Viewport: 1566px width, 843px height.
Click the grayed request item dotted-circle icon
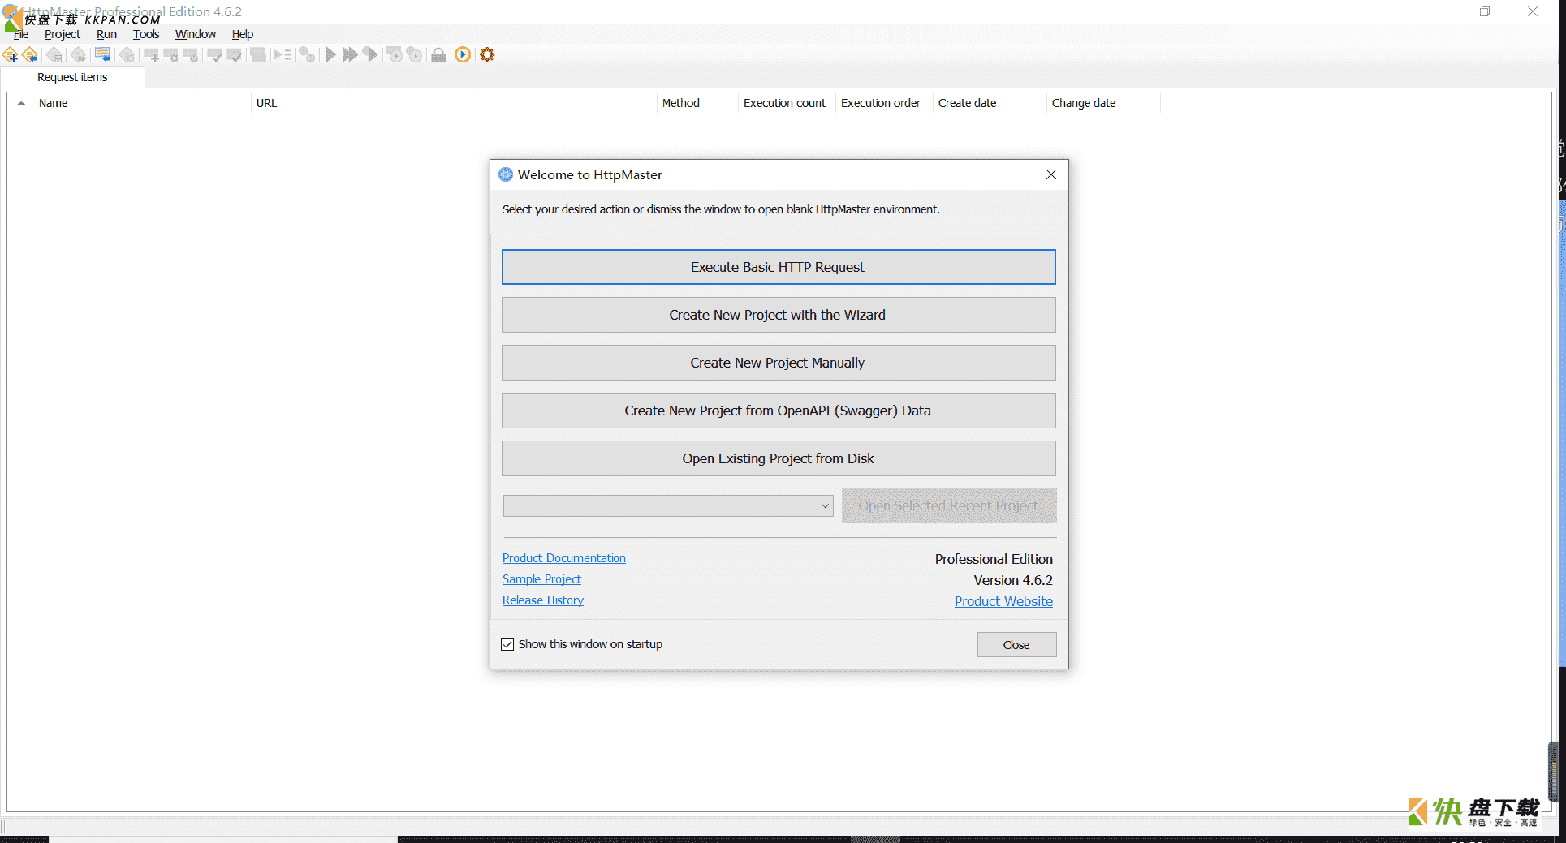click(x=191, y=55)
